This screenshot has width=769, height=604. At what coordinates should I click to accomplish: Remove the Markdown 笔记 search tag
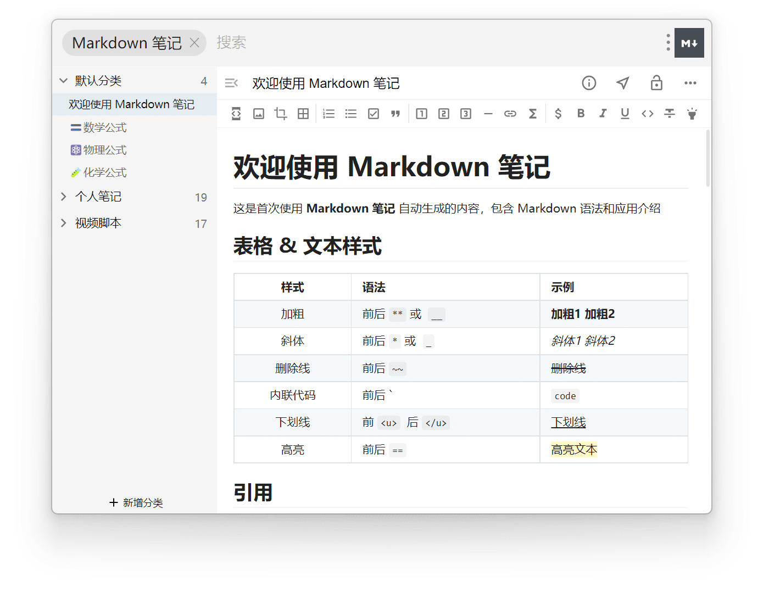194,43
